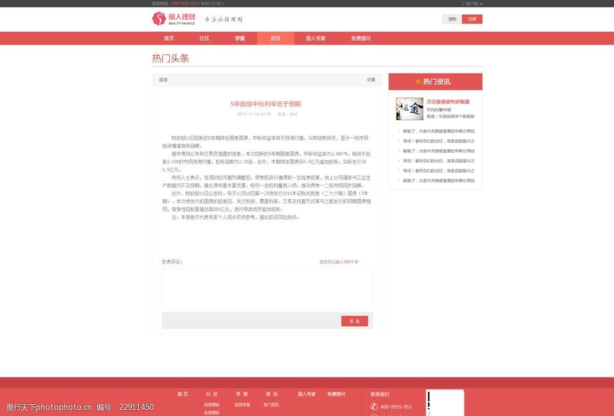This screenshot has width=614, height=416.
Task: Click the mobile client icon in top bar
Action: click(x=462, y=4)
